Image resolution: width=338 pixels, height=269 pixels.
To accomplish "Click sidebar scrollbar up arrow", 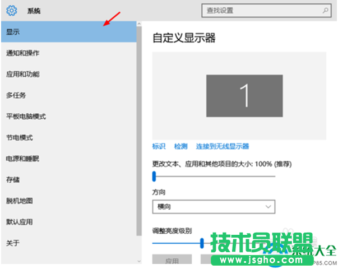I will [x=139, y=24].
